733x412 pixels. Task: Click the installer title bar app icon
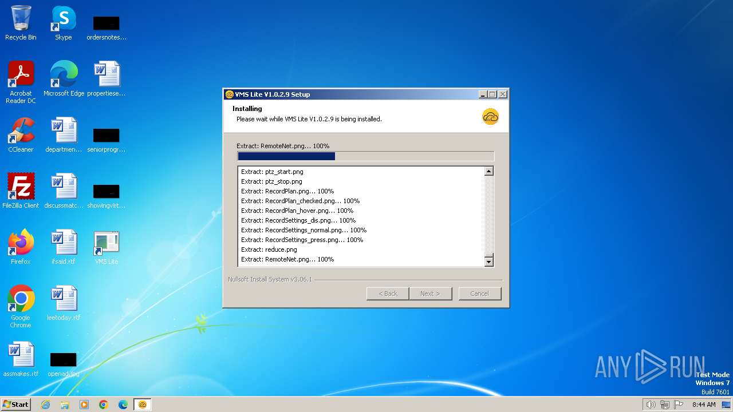pyautogui.click(x=230, y=94)
